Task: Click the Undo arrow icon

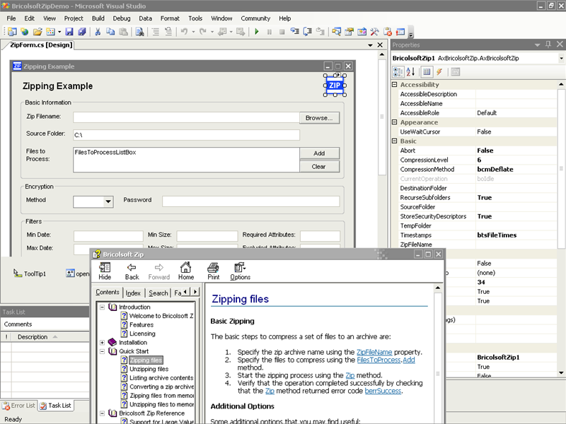Action: 184,32
